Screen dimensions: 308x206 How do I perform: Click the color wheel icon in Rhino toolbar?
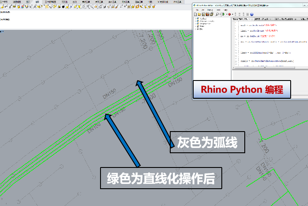[23, 6]
